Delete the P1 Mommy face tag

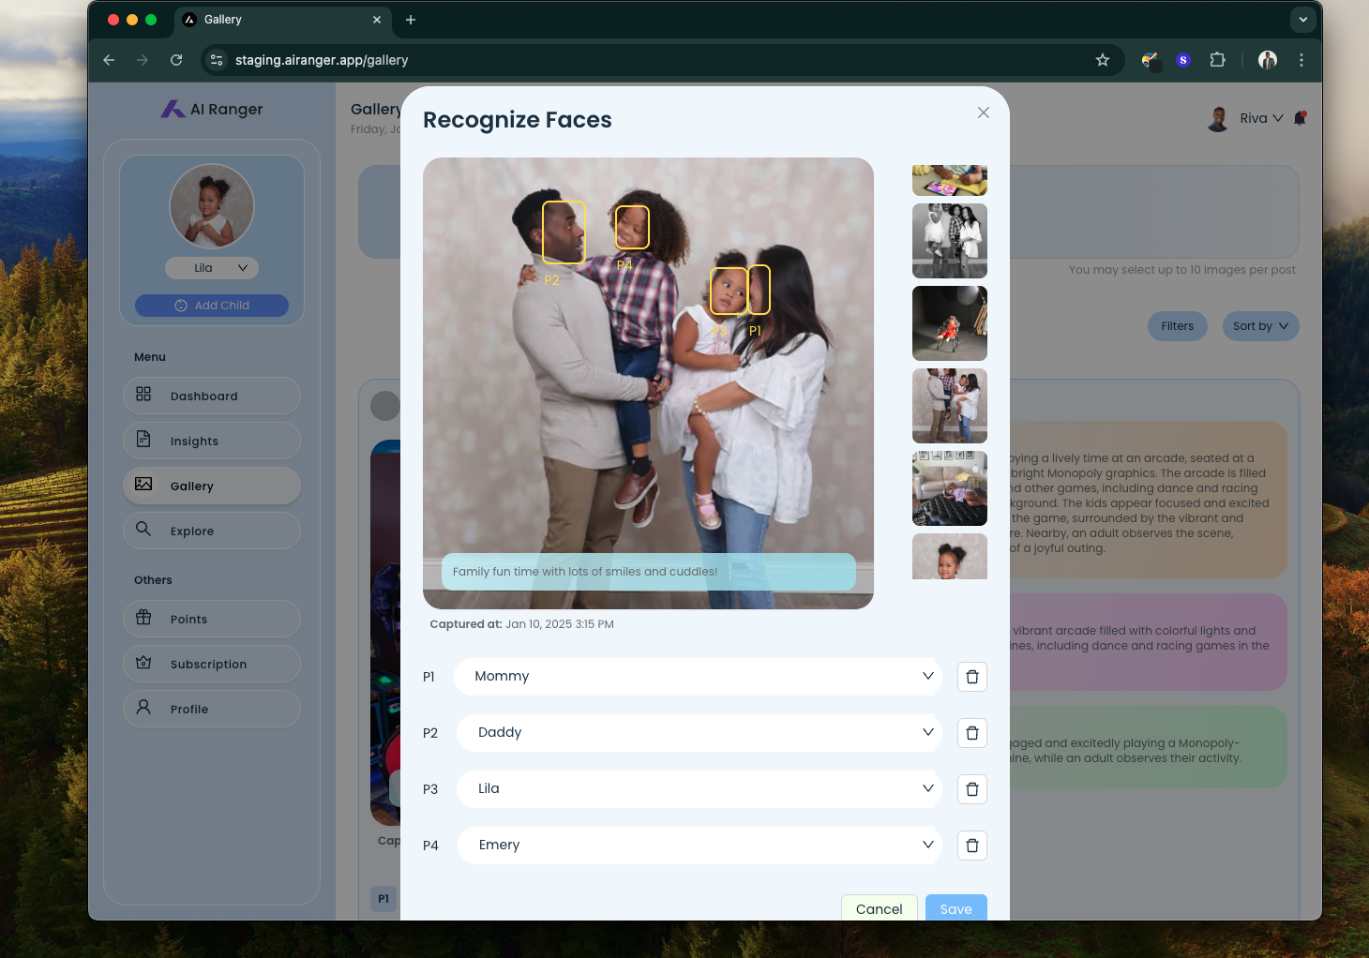[x=972, y=677]
